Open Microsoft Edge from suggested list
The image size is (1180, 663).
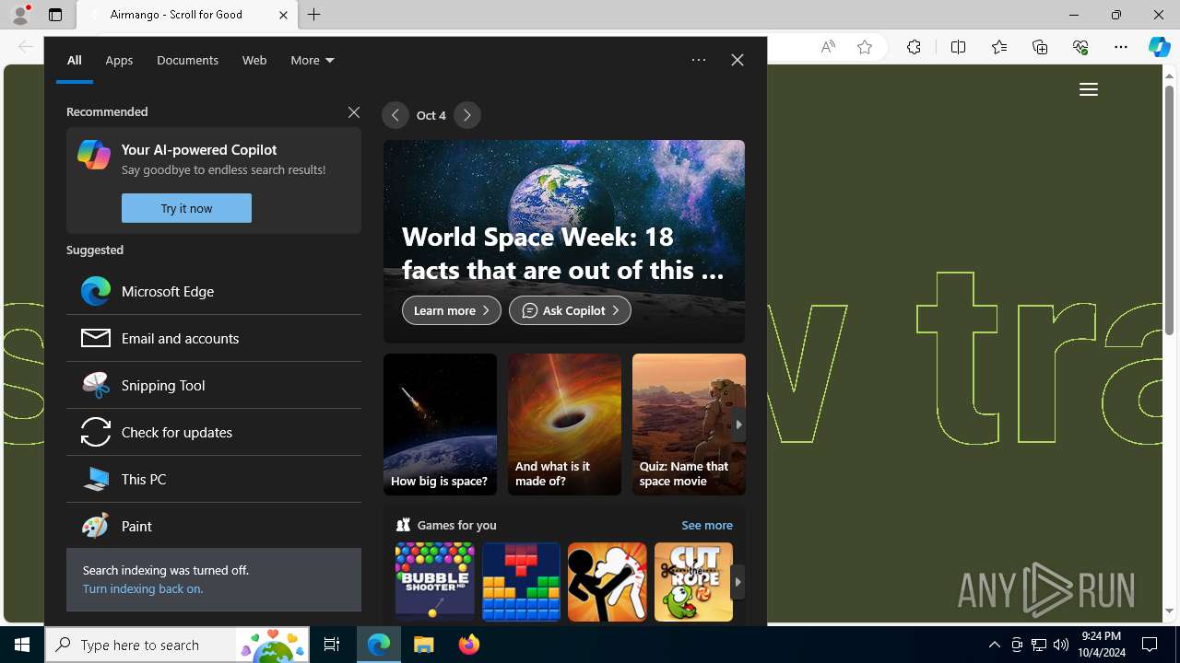click(214, 291)
